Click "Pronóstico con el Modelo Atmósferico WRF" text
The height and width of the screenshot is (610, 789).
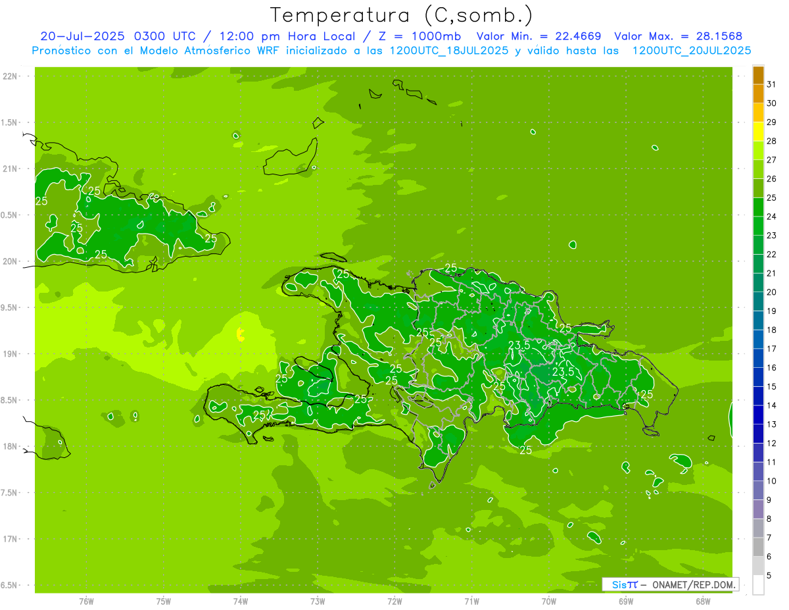pyautogui.click(x=157, y=51)
